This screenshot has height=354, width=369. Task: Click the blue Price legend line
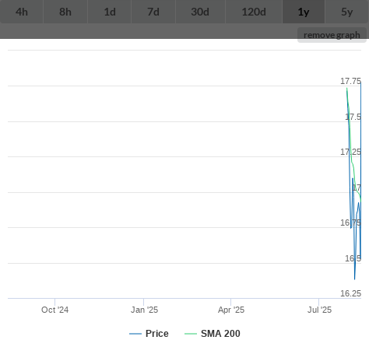click(x=135, y=334)
